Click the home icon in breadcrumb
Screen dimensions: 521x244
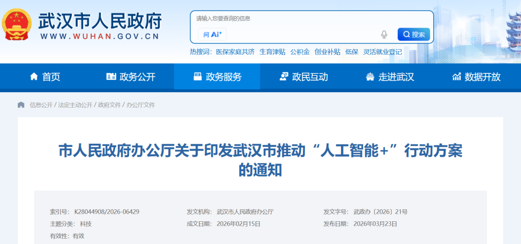pos(21,105)
